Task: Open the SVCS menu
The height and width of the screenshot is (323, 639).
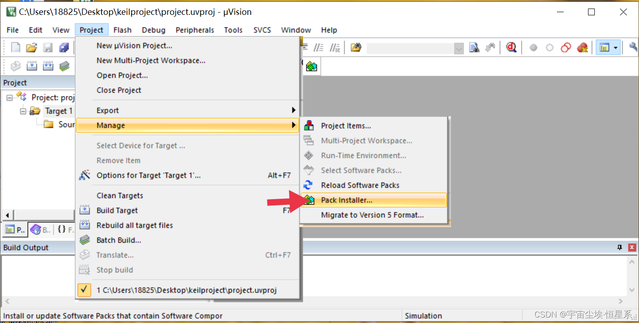Action: [262, 30]
